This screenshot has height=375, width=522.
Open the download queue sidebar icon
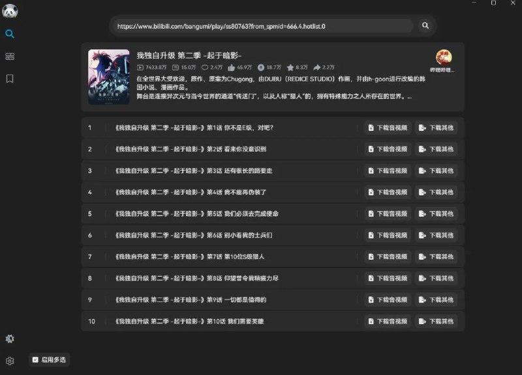[x=10, y=56]
